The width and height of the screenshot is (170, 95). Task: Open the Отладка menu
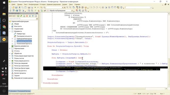click(x=42, y=4)
